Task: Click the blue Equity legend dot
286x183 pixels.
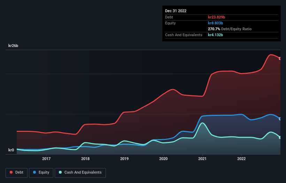Action: [x=34, y=172]
